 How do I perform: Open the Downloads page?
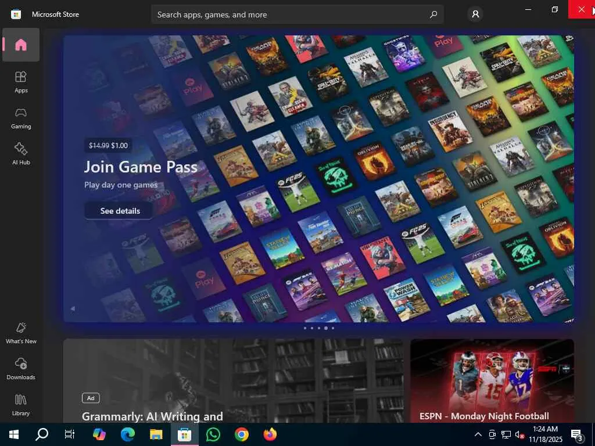21,369
